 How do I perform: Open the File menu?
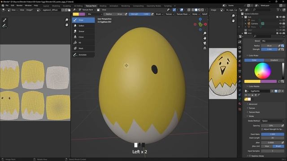click(7, 6)
